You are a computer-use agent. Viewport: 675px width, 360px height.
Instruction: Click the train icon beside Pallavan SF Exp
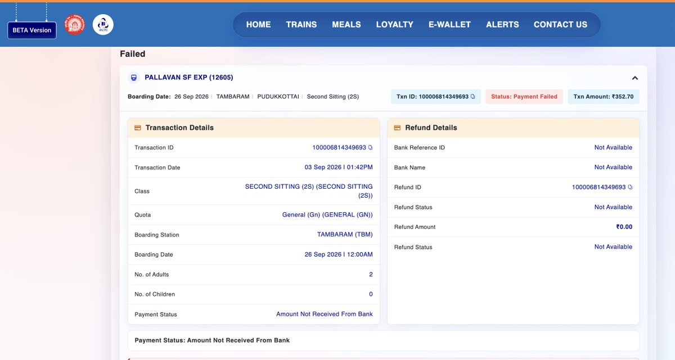point(134,78)
